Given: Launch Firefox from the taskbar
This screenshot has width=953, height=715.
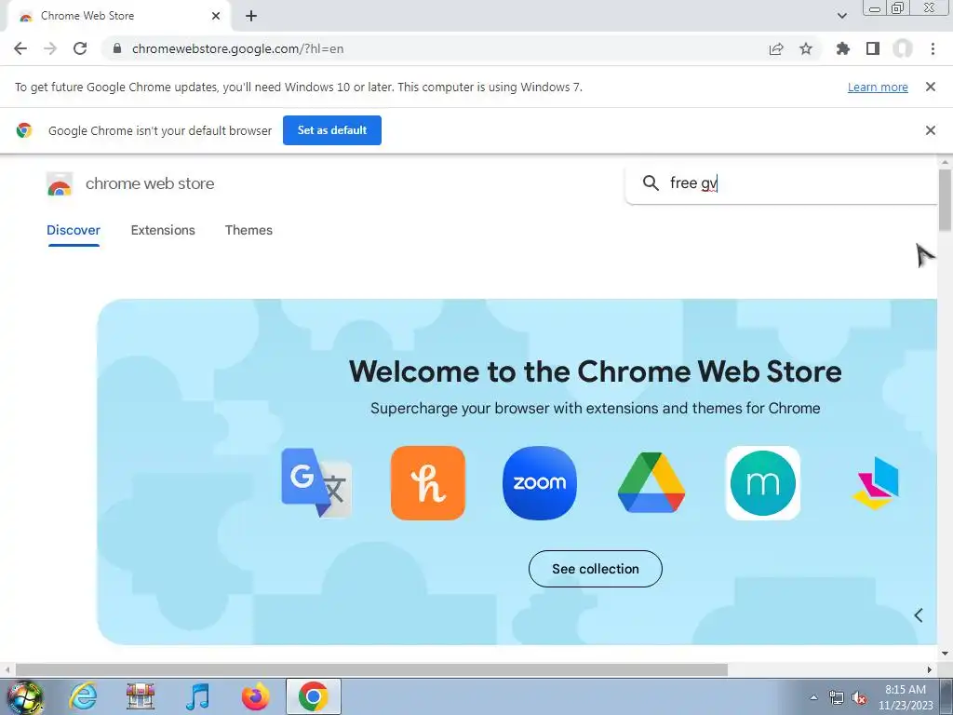Looking at the screenshot, I should click(x=255, y=696).
